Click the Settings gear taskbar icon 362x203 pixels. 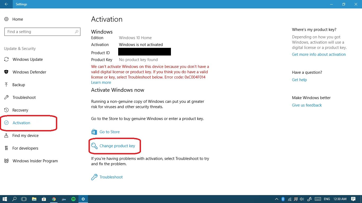[x=83, y=199]
